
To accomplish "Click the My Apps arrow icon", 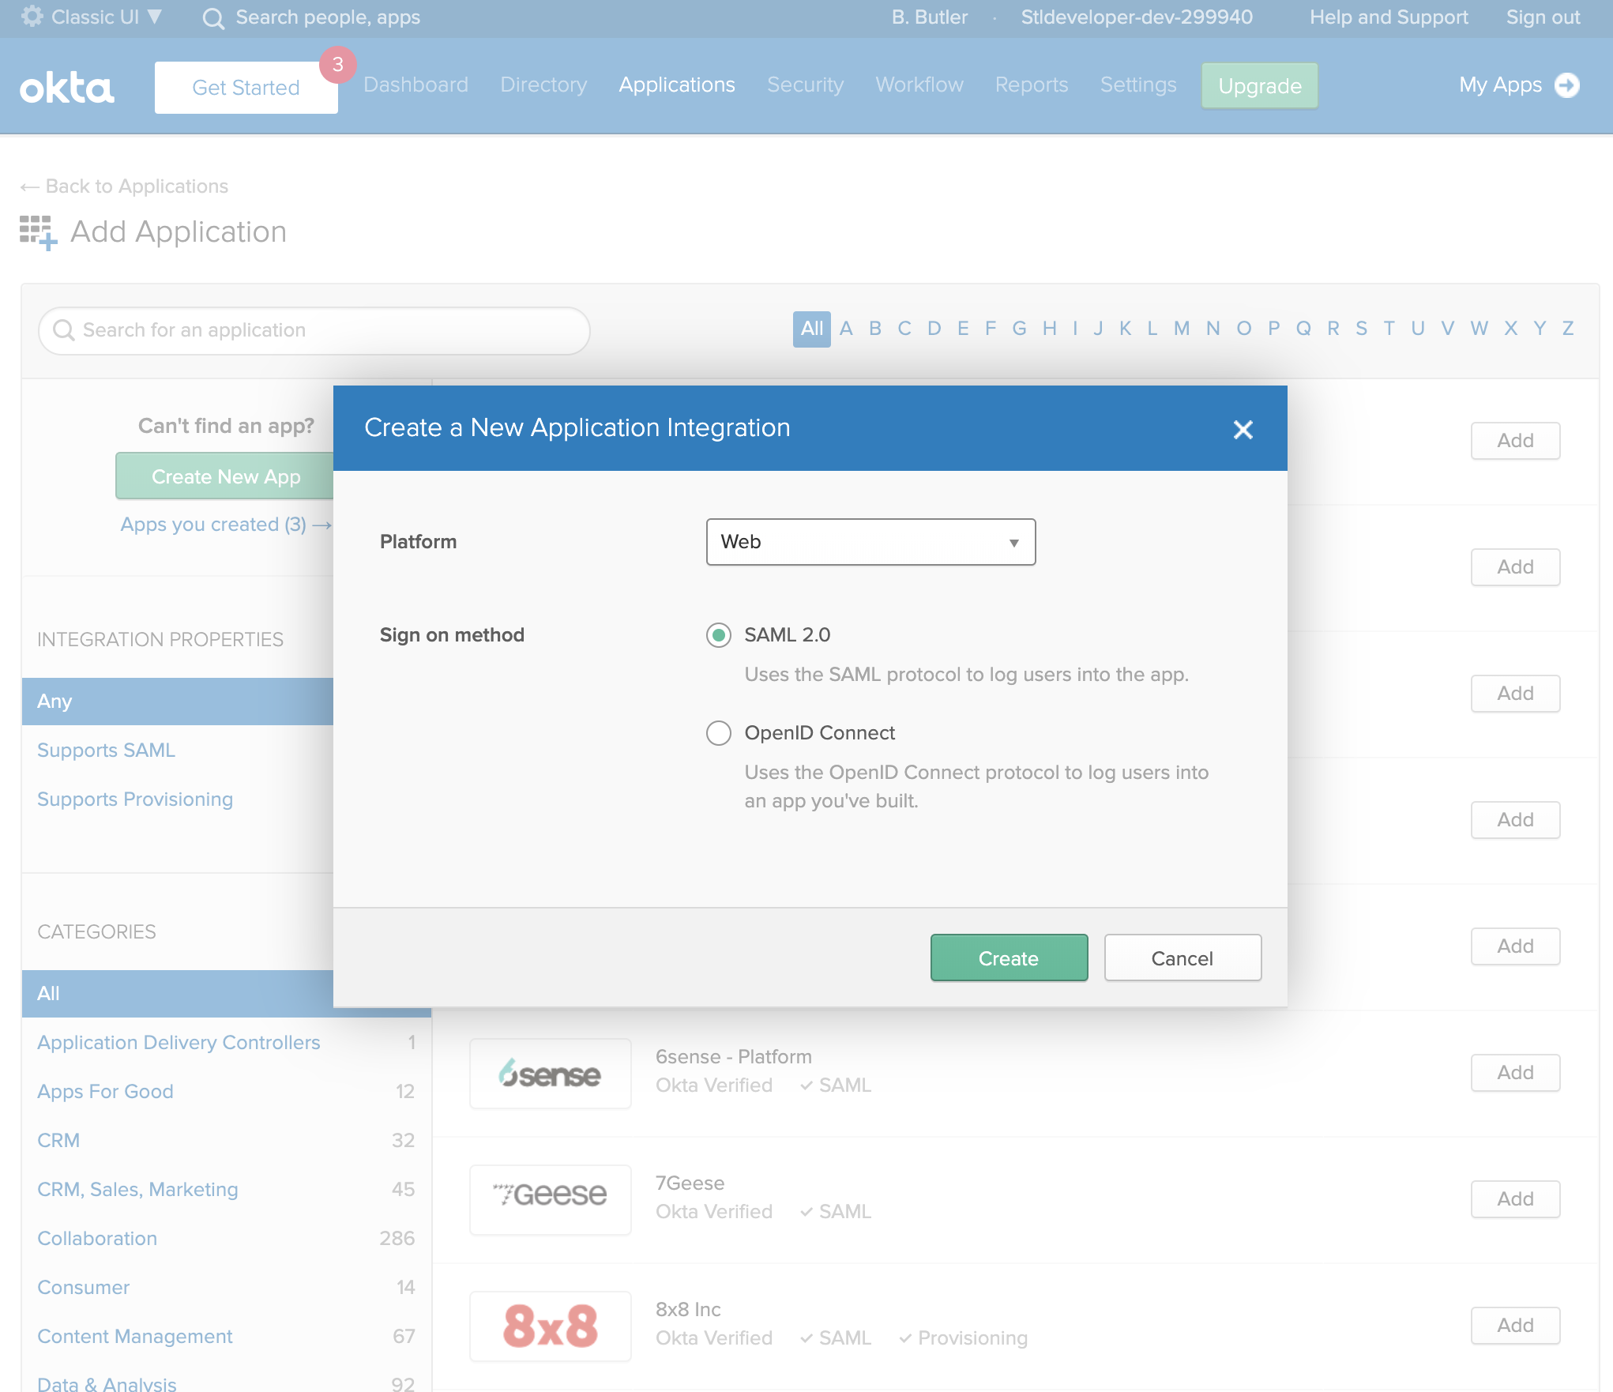I will point(1567,85).
